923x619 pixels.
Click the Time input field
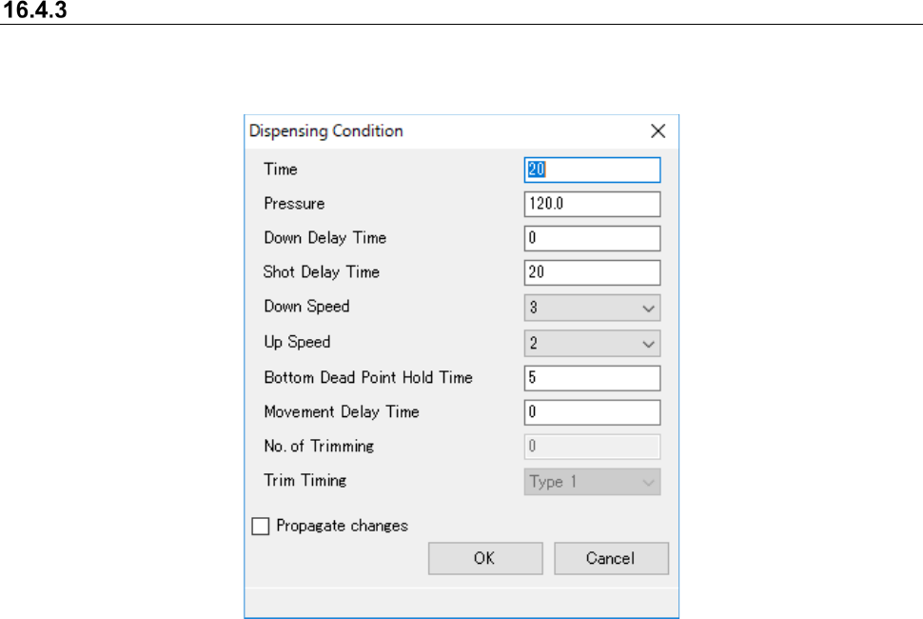[591, 170]
